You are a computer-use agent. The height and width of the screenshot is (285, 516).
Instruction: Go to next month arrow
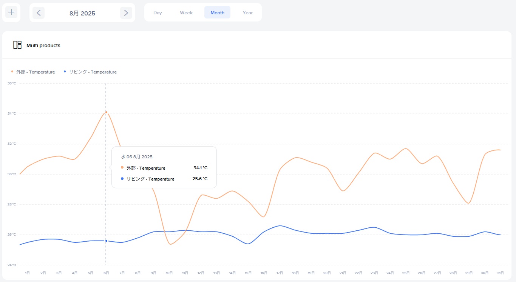[126, 13]
